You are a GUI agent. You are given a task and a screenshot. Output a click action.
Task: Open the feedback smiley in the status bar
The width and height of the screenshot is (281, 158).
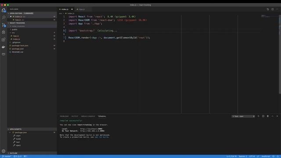pos(273,156)
